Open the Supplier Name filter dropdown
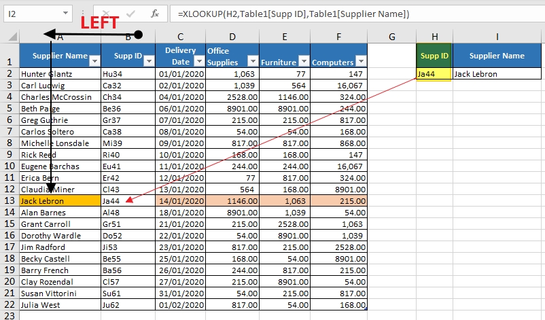The image size is (545, 320). pyautogui.click(x=94, y=61)
